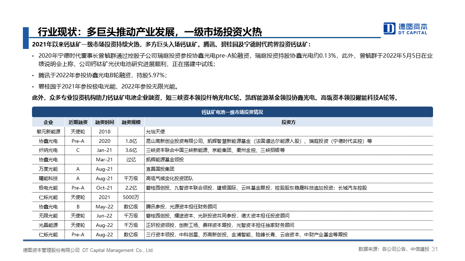Click the "过亿" amount cell
Image resolution: width=465 pixels, height=261 pixels.
(131, 159)
